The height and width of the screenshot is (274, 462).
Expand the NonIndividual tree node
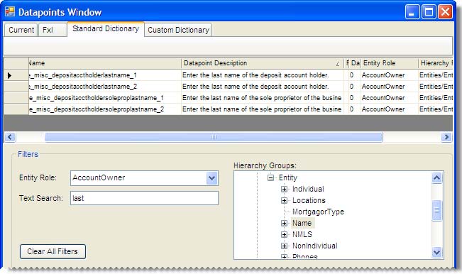pos(284,246)
